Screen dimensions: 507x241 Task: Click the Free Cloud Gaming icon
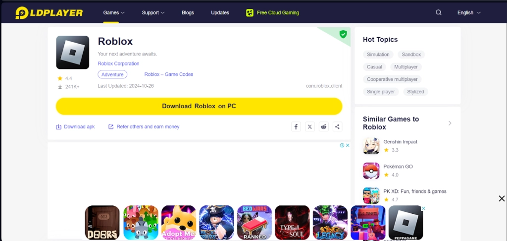250,12
